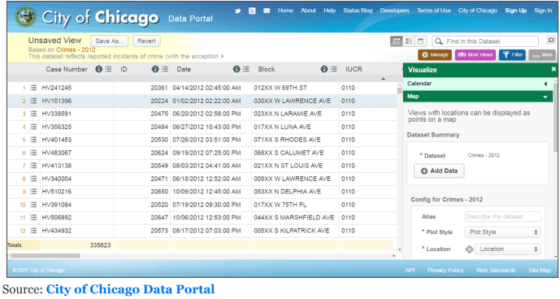This screenshot has width=560, height=299.
Task: Open Case Number column menu icon
Action: [108, 69]
